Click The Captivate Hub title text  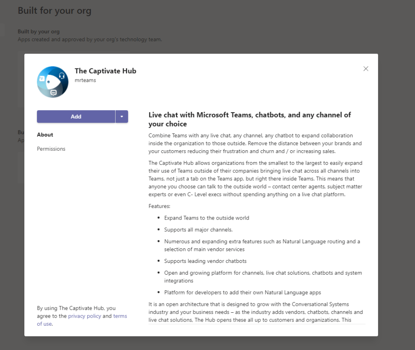coord(105,71)
